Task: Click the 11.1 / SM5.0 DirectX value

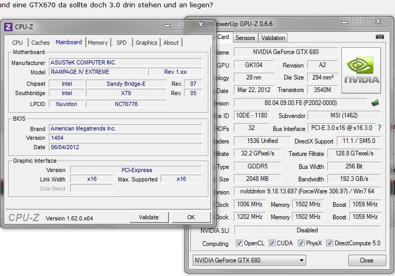Action: point(359,141)
